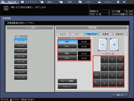Click the globe icon in top bar
Viewport: 134px width, 101px height.
click(x=118, y=2)
